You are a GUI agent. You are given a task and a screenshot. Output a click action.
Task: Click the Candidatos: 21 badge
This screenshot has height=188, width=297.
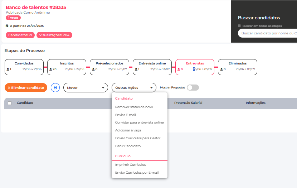21,35
